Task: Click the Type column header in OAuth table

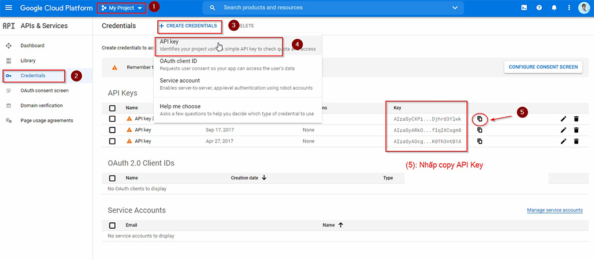Action: 388,178
